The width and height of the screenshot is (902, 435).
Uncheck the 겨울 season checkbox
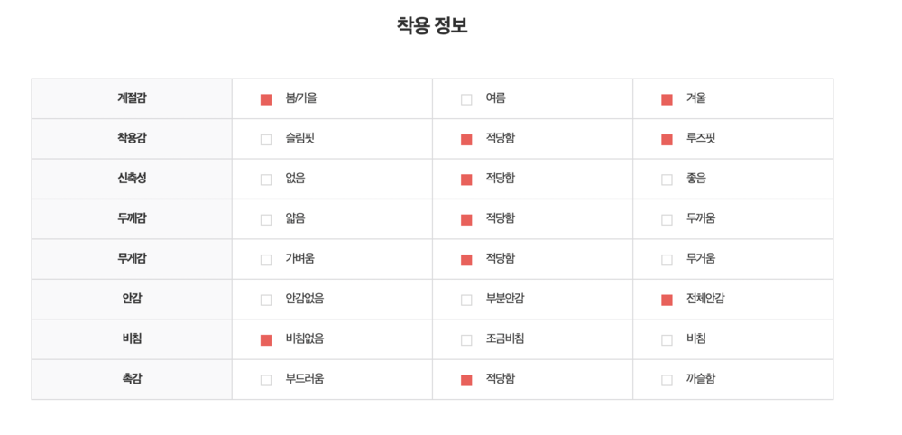667,99
